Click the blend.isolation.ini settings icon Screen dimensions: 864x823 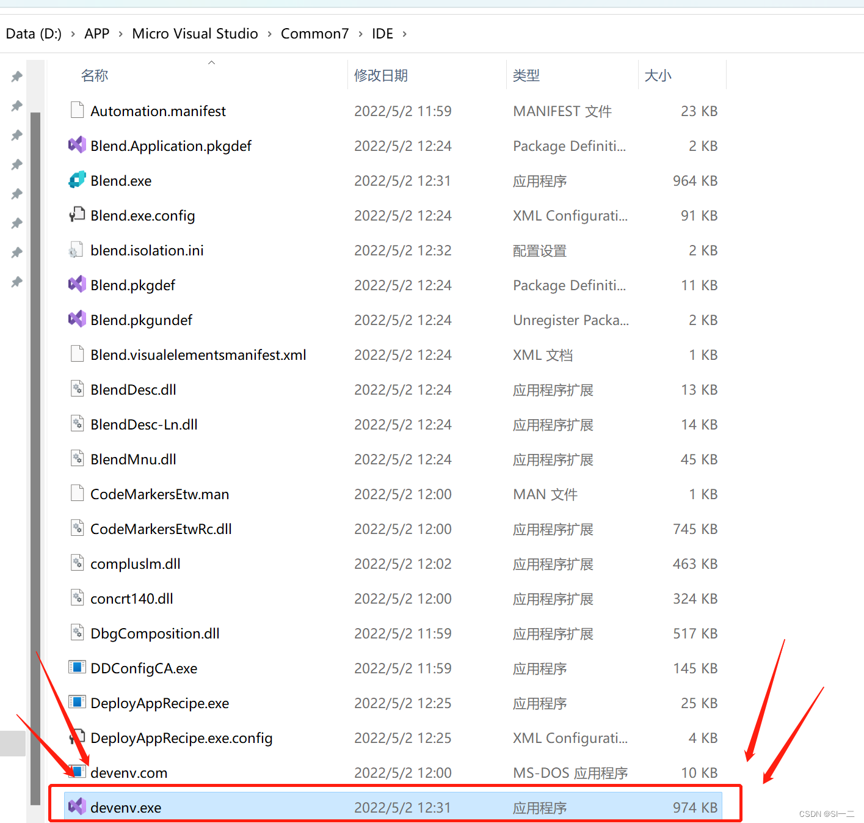[76, 249]
